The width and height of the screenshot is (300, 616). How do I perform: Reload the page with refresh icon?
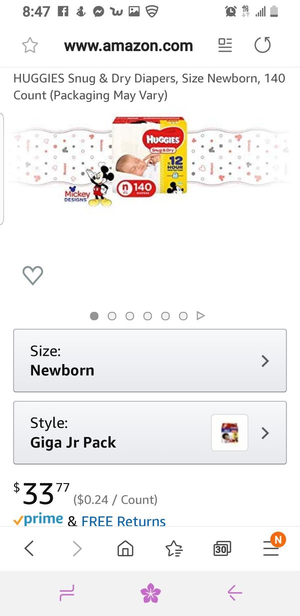pyautogui.click(x=262, y=45)
